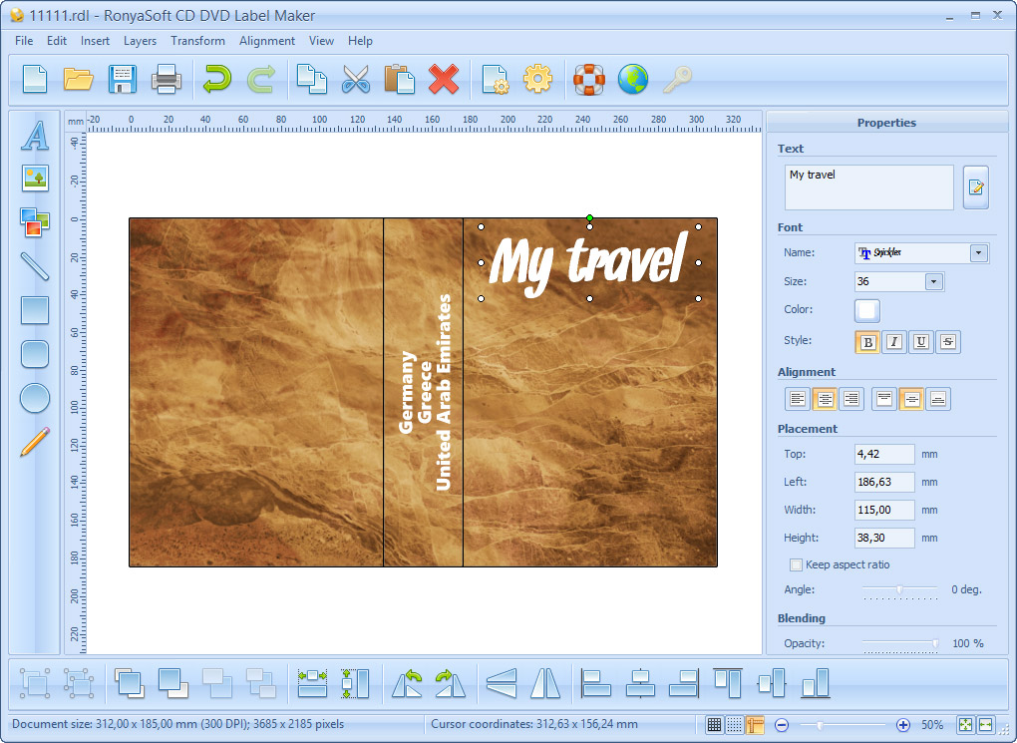Open the Transform menu
Screen dimensions: 1017x743
[x=197, y=41]
